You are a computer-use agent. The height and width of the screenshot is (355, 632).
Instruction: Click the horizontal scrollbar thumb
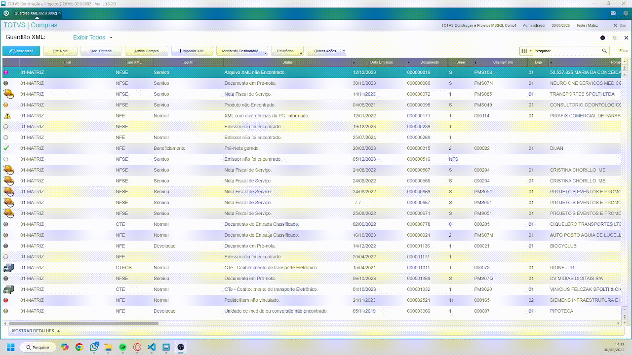click(83, 323)
